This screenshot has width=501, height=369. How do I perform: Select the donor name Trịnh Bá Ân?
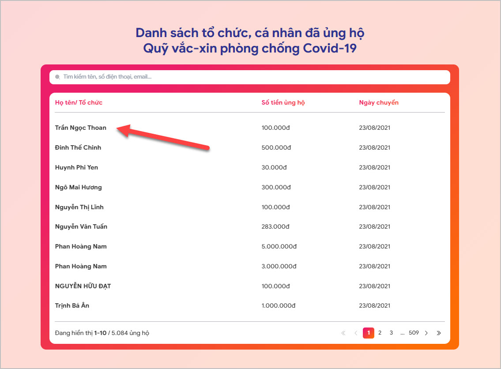pyautogui.click(x=72, y=306)
